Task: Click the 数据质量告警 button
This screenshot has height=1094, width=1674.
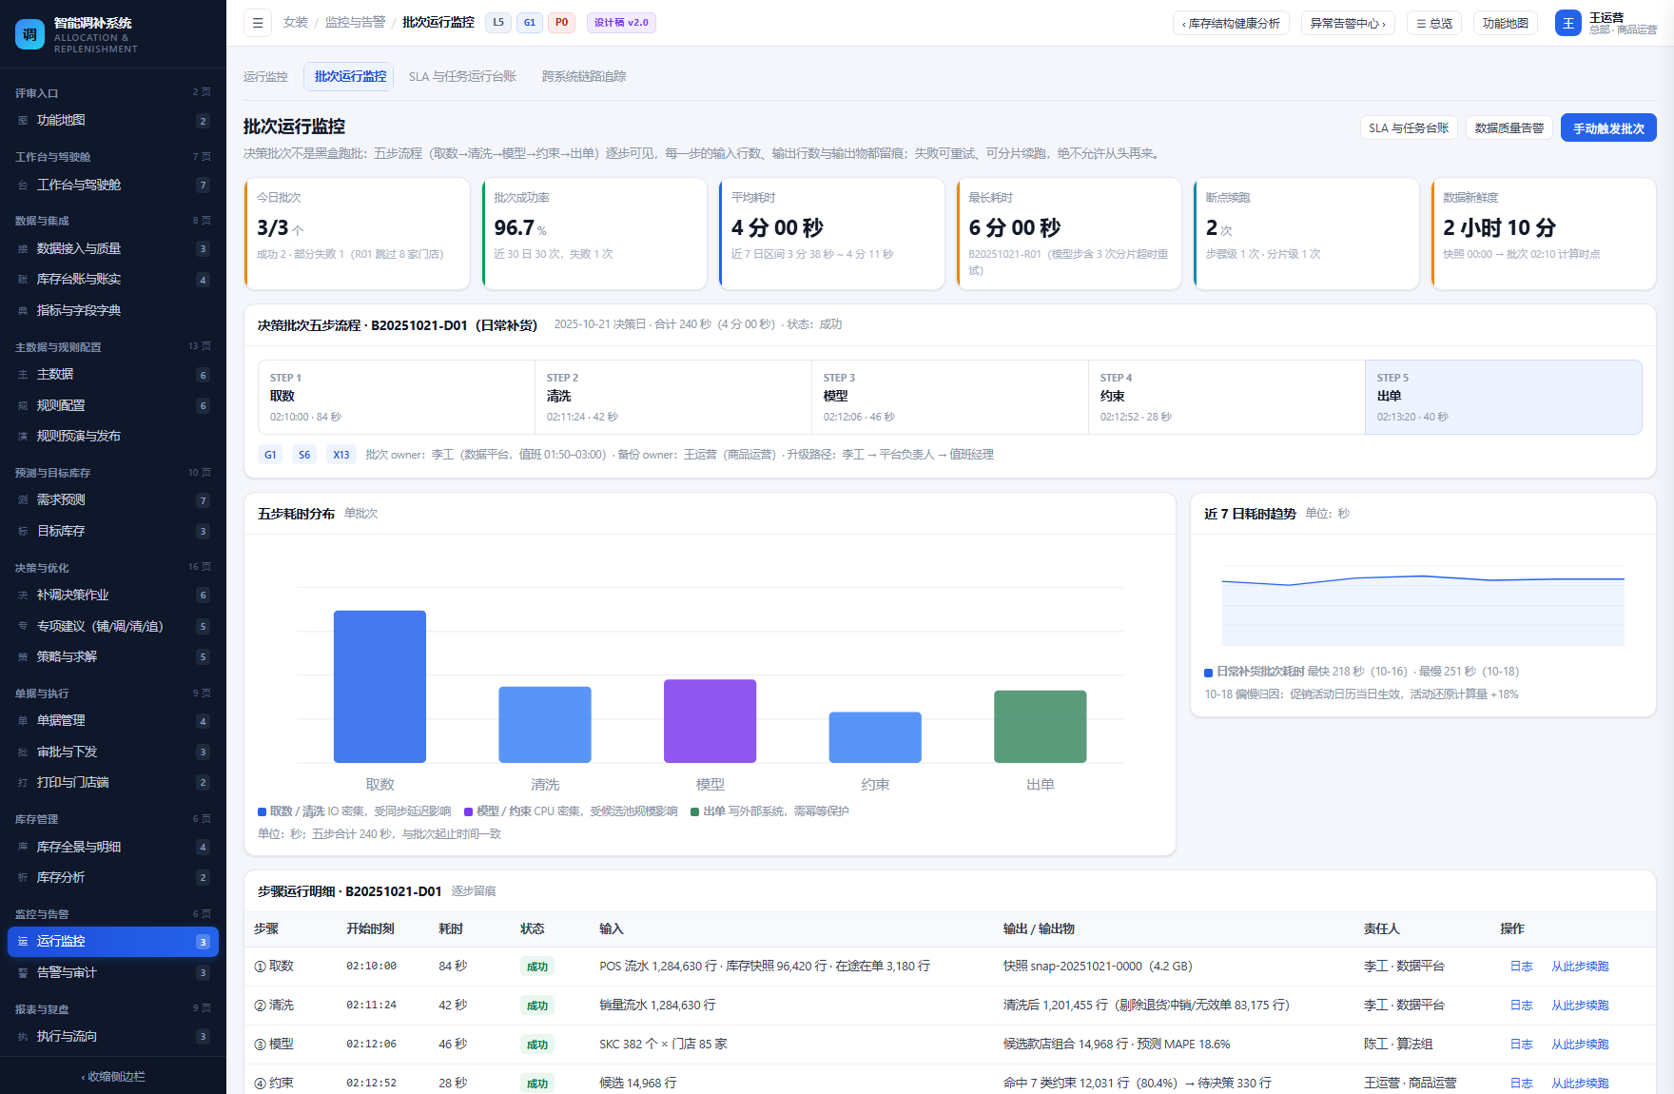Action: coord(1509,128)
